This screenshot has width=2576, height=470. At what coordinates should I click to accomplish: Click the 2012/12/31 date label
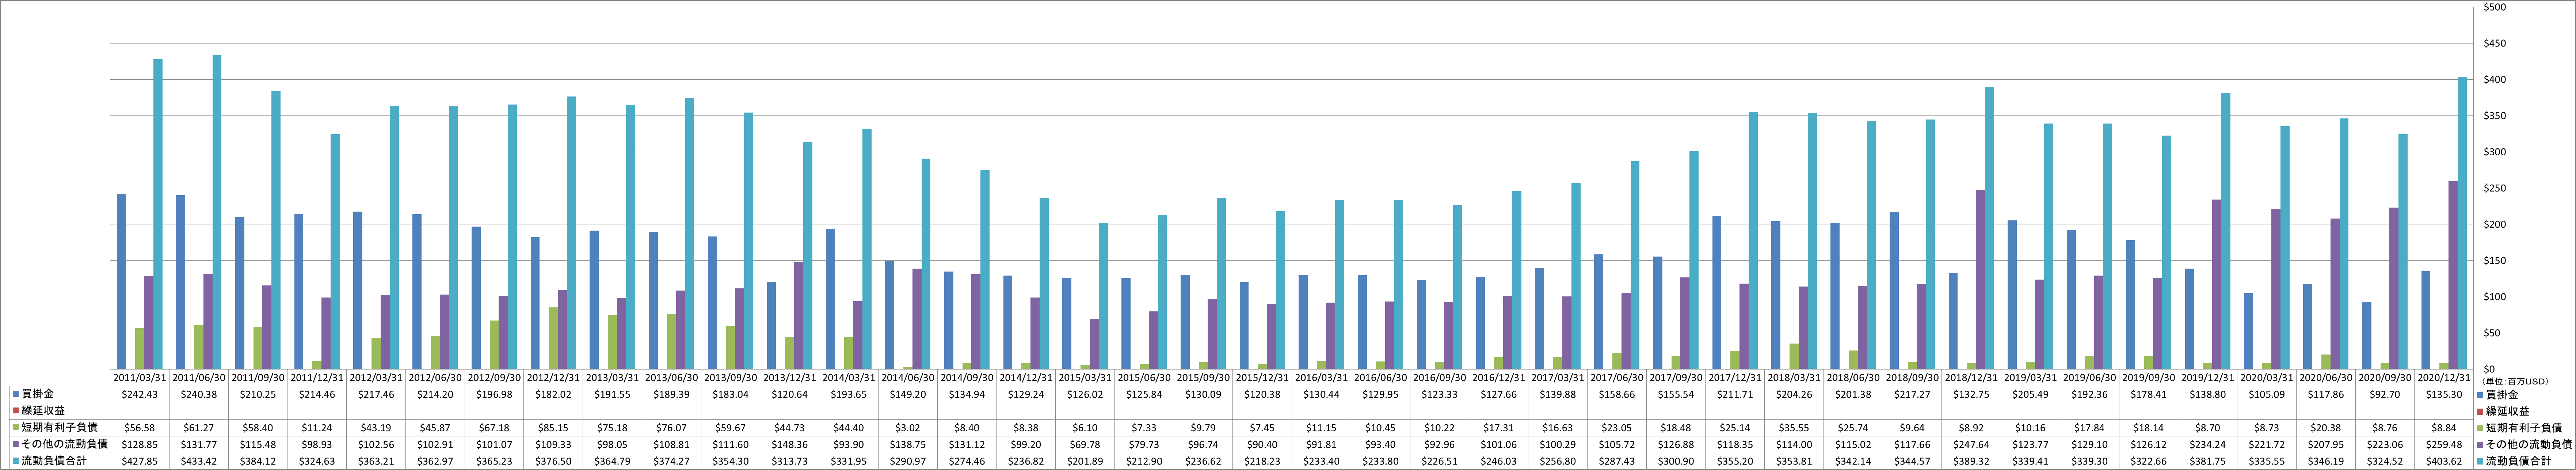pyautogui.click(x=553, y=378)
